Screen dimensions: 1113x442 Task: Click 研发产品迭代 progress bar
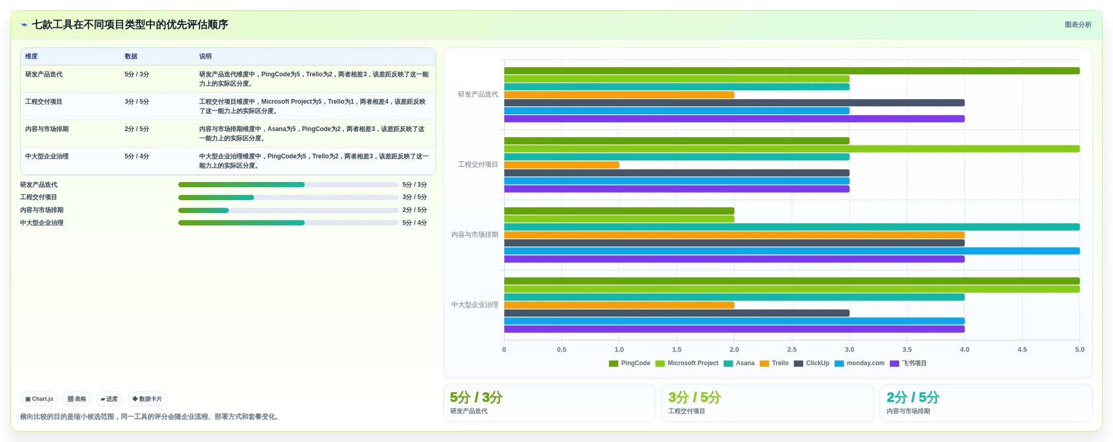(x=288, y=185)
